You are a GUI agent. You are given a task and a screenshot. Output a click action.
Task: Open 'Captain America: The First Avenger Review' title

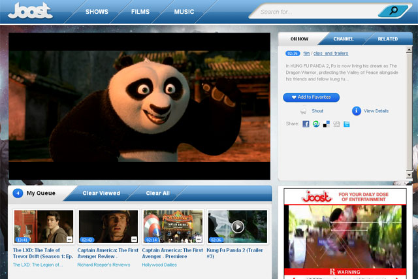click(108, 253)
